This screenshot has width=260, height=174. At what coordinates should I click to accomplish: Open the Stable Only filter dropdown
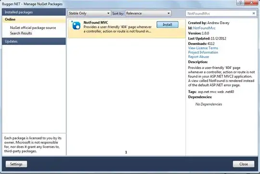click(x=89, y=13)
